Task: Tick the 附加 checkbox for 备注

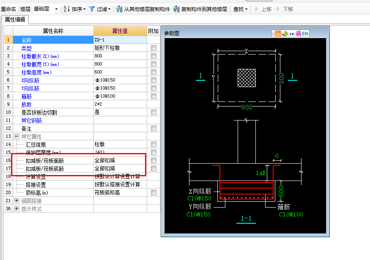Action: tap(153, 129)
